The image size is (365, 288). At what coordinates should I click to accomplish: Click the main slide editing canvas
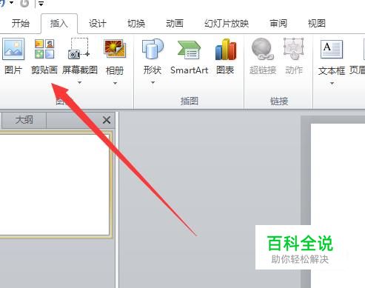pos(338,205)
